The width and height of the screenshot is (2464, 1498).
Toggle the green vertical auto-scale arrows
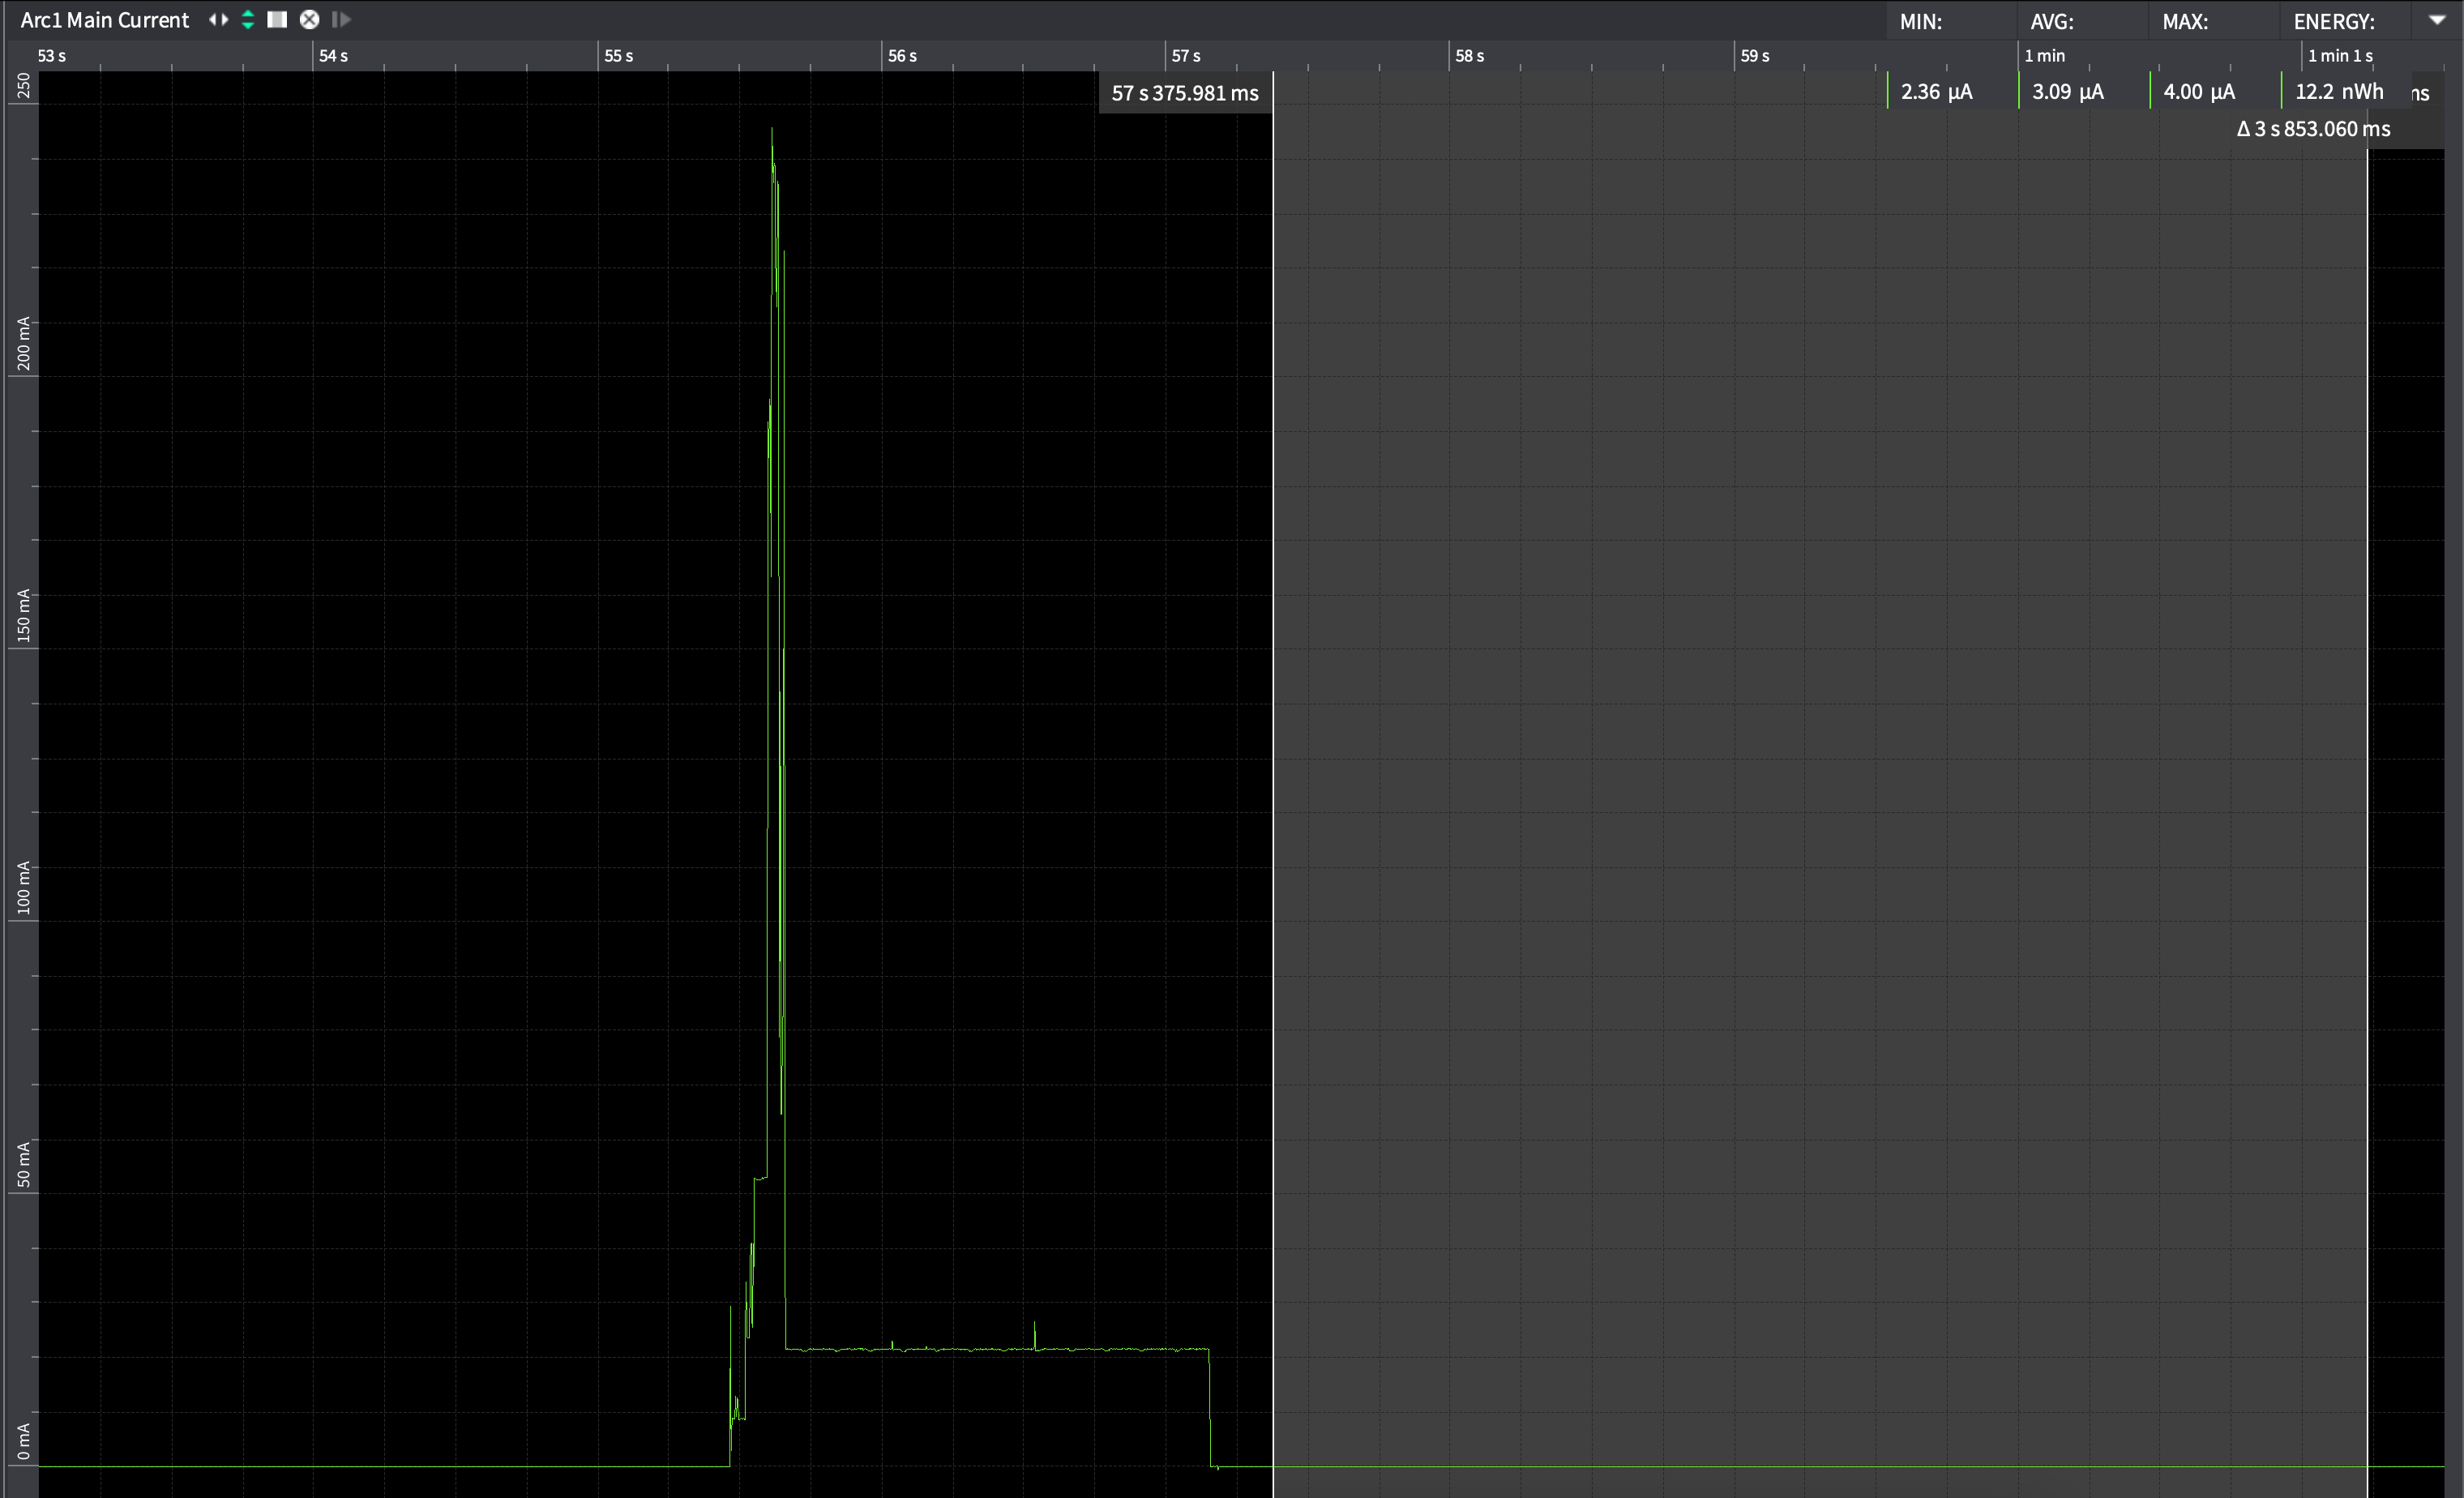pyautogui.click(x=248, y=20)
